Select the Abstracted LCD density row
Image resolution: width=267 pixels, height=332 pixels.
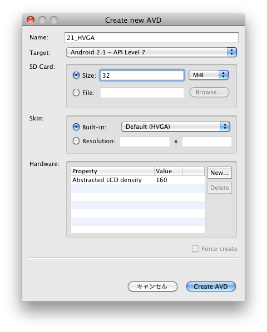pos(138,180)
